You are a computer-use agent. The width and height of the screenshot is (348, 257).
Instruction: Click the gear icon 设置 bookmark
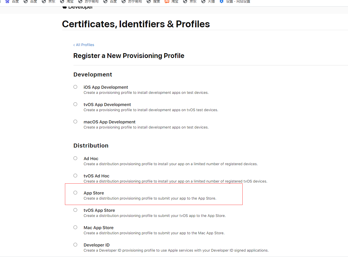[x=235, y=2]
